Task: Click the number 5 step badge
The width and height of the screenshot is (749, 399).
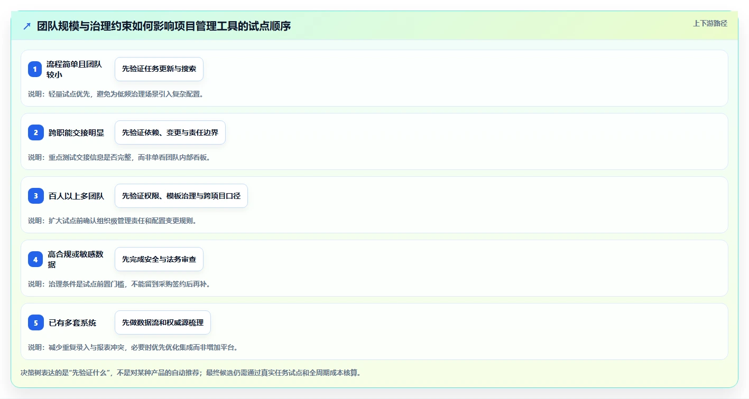Action: pos(36,322)
